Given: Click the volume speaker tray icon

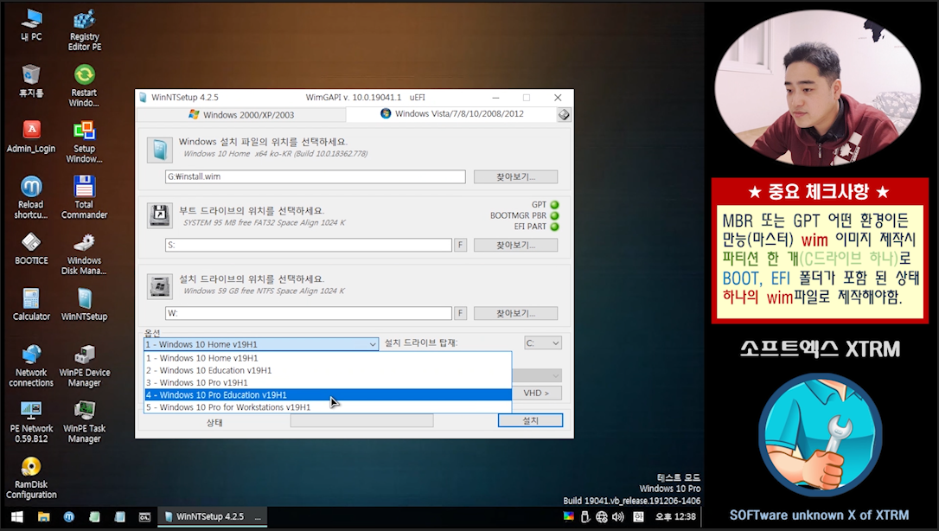Looking at the screenshot, I should click(x=618, y=516).
